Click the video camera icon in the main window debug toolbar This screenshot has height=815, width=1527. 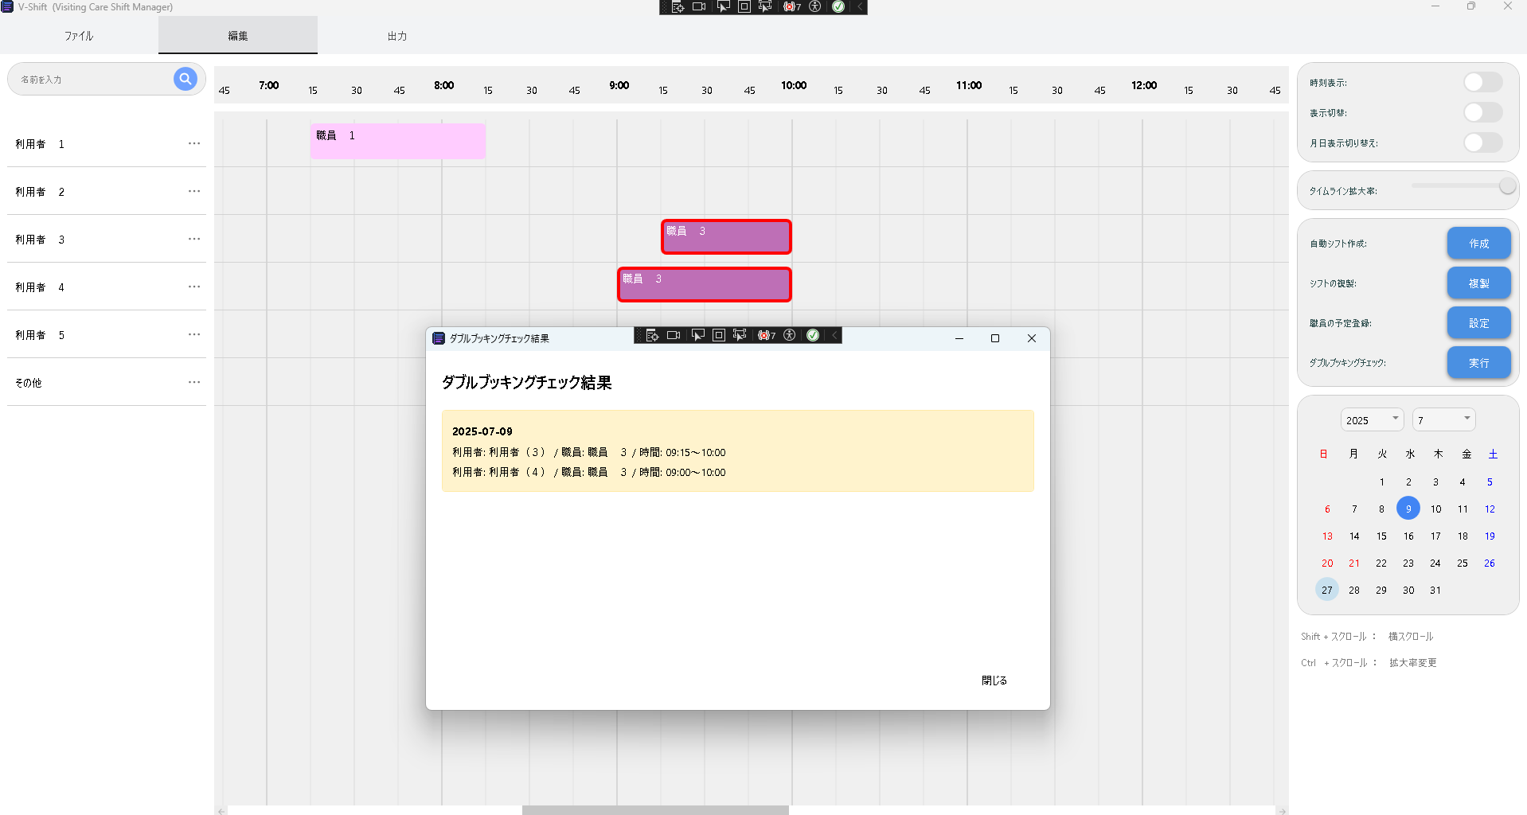699,7
